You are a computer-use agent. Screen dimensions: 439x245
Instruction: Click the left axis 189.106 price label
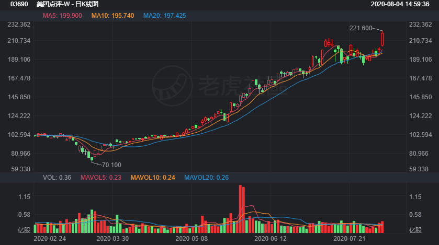[19, 59]
